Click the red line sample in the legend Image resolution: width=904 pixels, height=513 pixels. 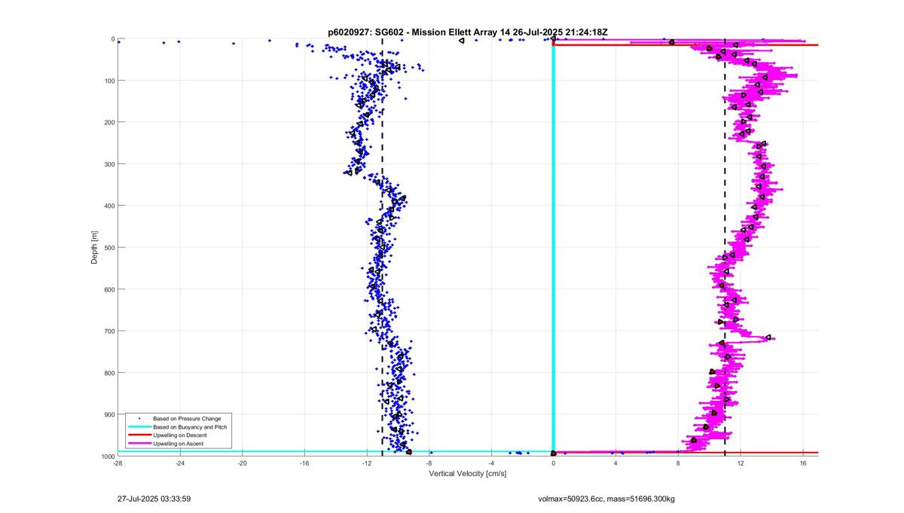pyautogui.click(x=139, y=436)
